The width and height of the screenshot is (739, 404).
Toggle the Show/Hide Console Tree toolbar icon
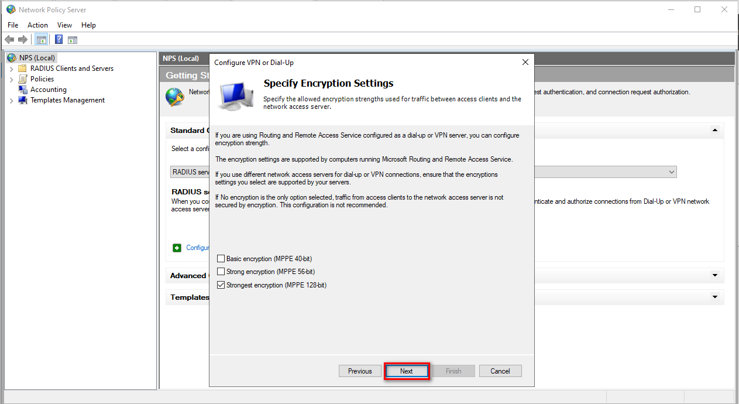41,40
